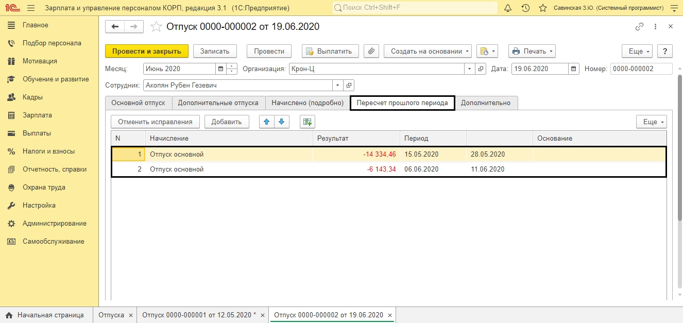
Task: Open the notifications bell icon
Action: coord(508,8)
